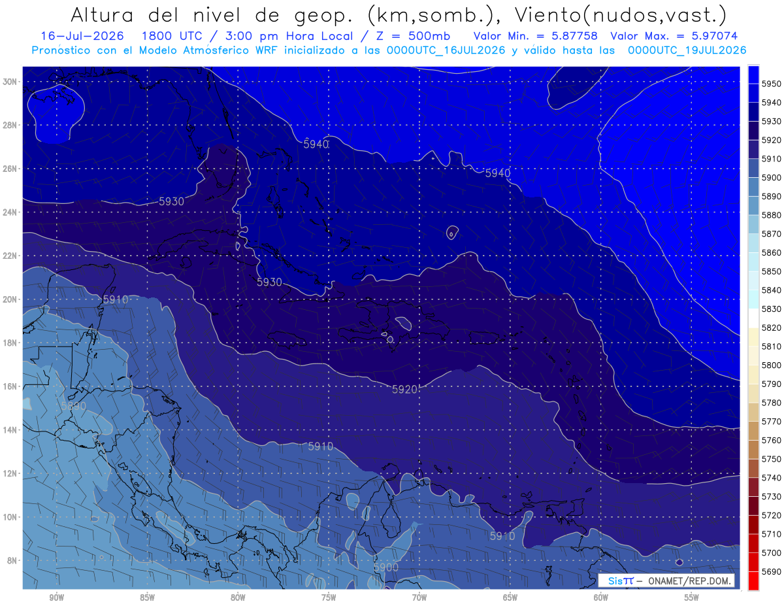The height and width of the screenshot is (606, 784).
Task: Click the 14N latitude axis label
Action: pyautogui.click(x=10, y=429)
